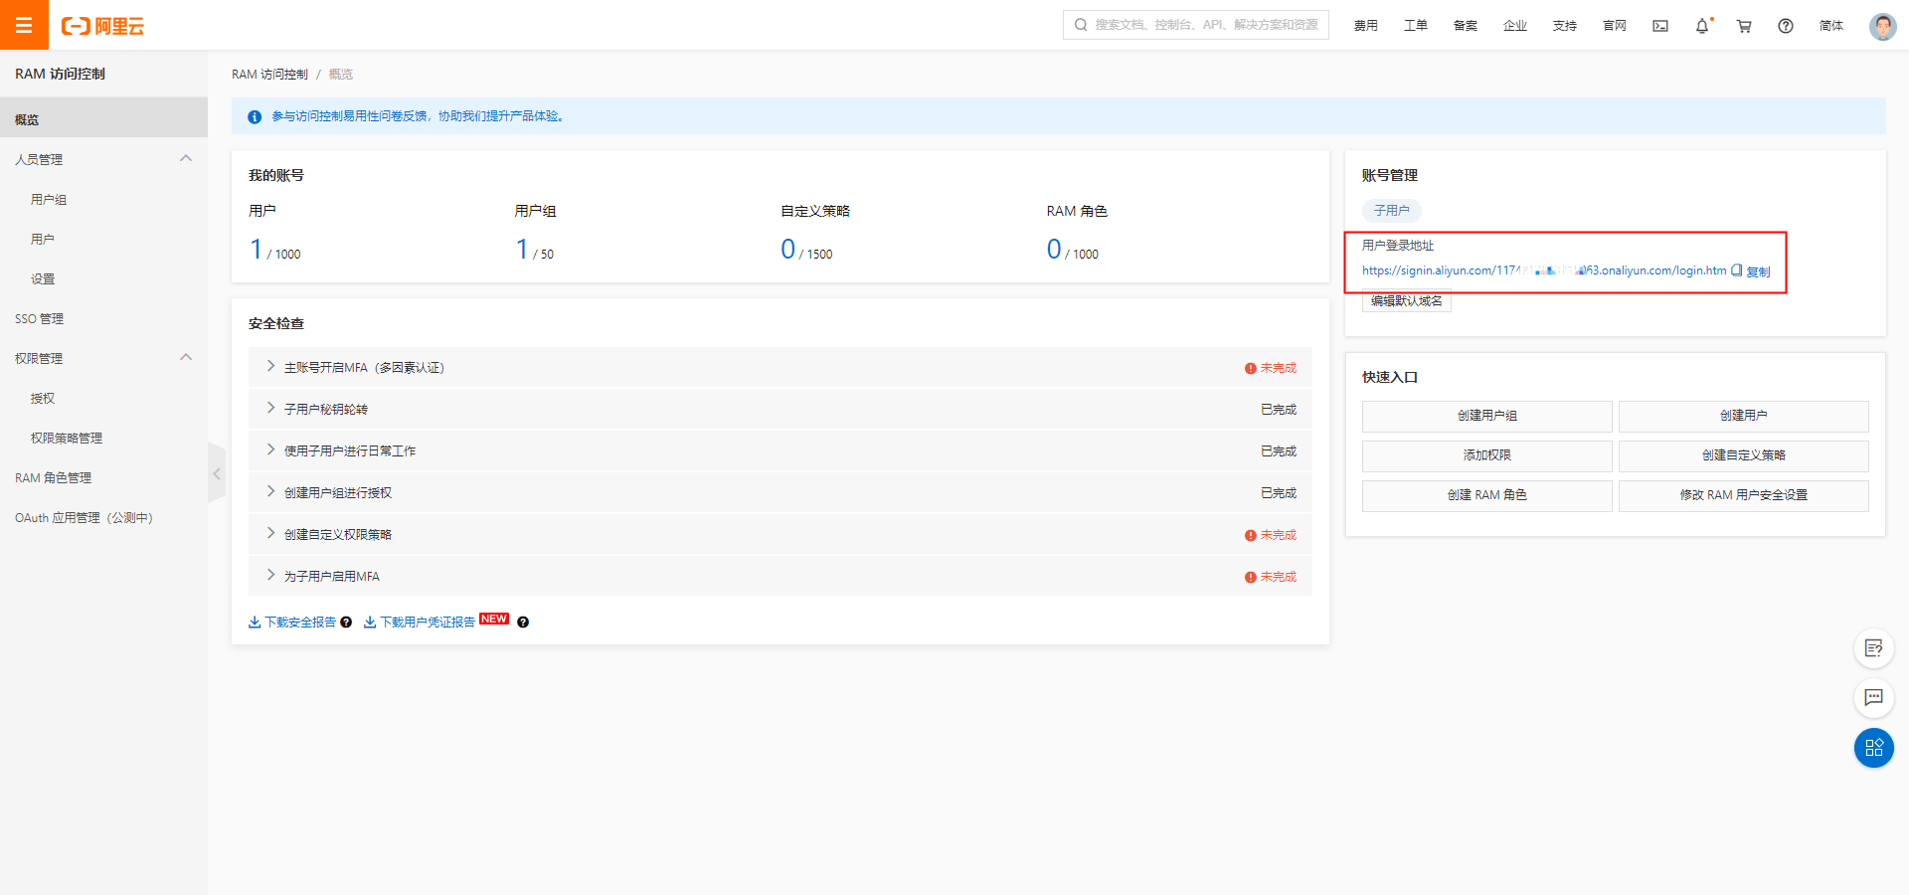Open the shopping cart icon
This screenshot has height=895, width=1909.
(1744, 26)
